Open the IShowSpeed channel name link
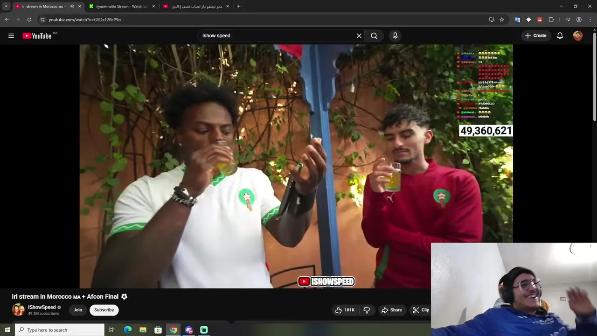This screenshot has width=597, height=336. (x=42, y=307)
